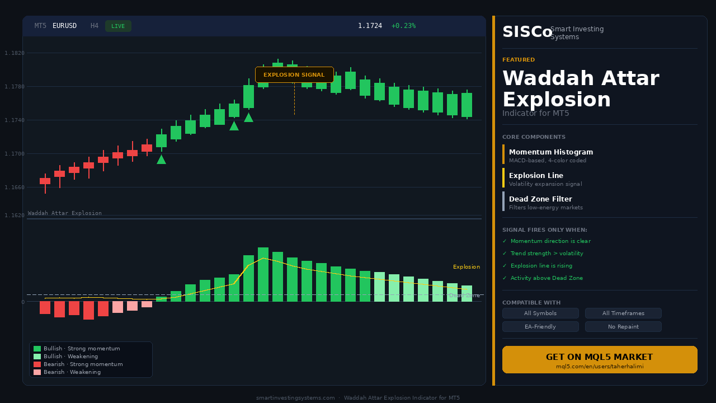Screen dimensions: 716x403
Task: Click the checkmark beside 'Momentum direction is clear'
Action: point(504,241)
